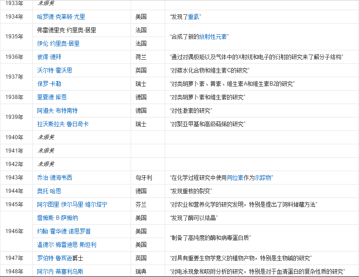Select the 保罗·卡勒 link
Viewport: 359px width, 277px height.
coord(49,84)
